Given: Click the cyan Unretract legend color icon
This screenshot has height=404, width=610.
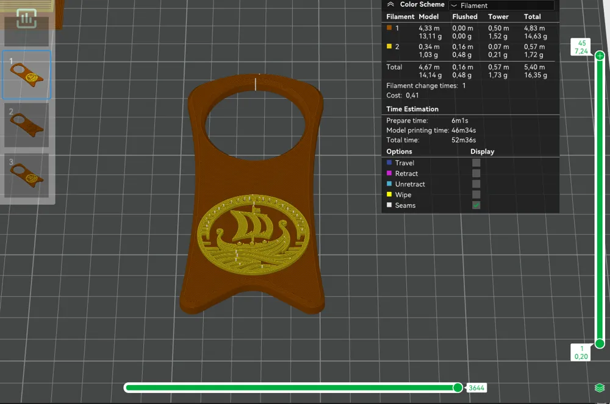Looking at the screenshot, I should click(389, 184).
